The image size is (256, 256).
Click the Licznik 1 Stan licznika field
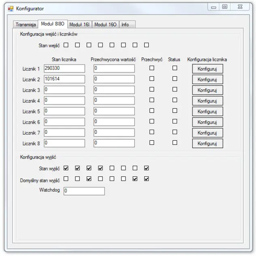[64, 68]
